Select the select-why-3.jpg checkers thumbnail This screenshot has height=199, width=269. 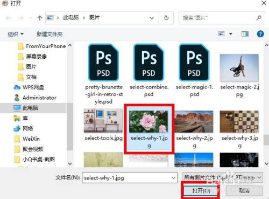239,121
